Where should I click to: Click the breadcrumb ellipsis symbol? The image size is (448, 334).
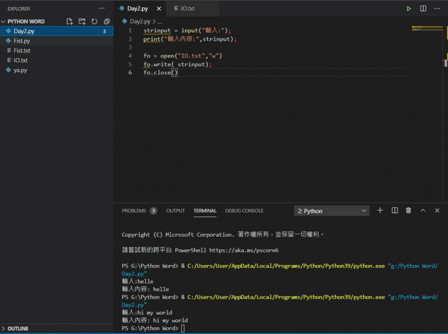160,22
